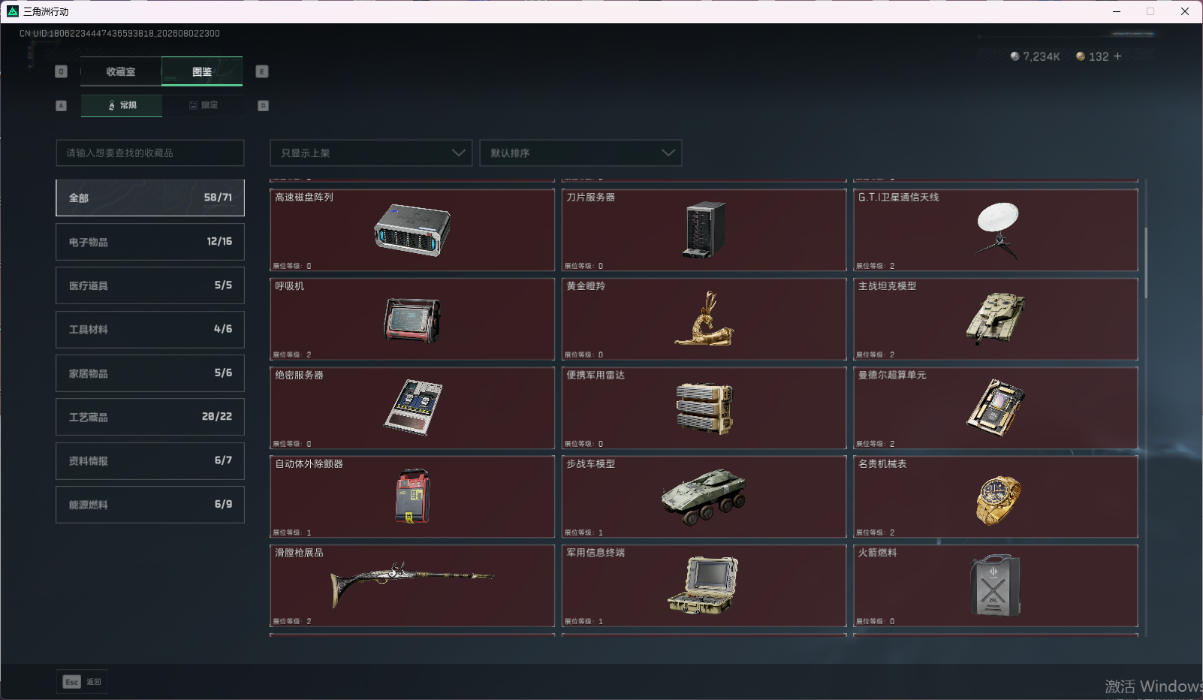The image size is (1203, 700).
Task: Select the 刀片服务器 server icon
Action: pos(704,231)
